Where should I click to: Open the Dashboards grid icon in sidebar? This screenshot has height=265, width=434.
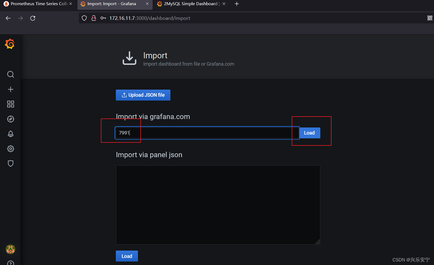coord(10,104)
